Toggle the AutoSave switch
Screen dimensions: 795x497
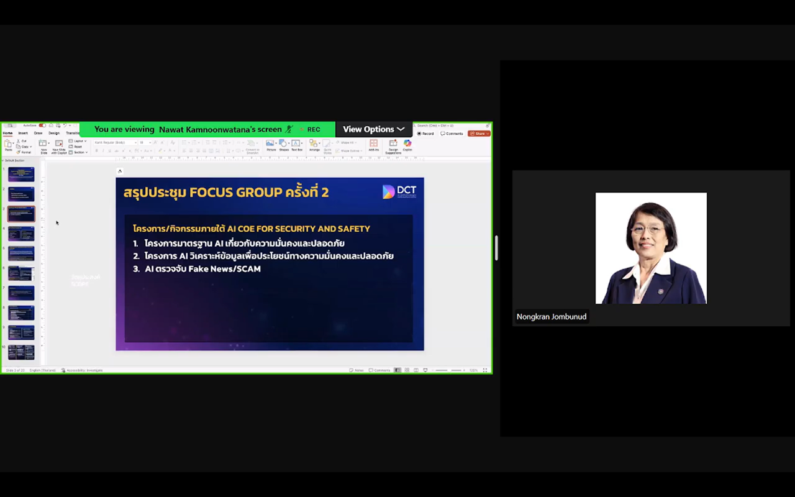pyautogui.click(x=42, y=125)
